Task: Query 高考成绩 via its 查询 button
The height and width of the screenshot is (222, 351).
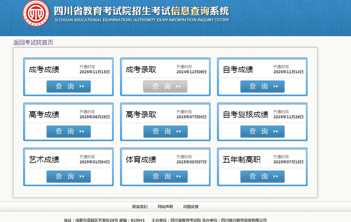Action: pyautogui.click(x=68, y=131)
